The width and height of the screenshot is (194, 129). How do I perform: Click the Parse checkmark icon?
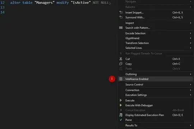(121, 120)
